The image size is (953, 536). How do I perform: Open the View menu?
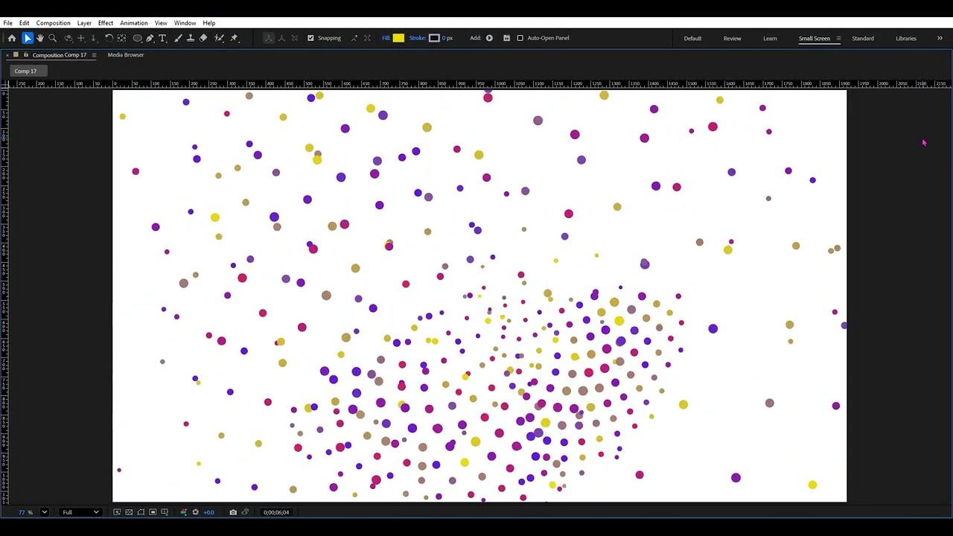tap(161, 23)
